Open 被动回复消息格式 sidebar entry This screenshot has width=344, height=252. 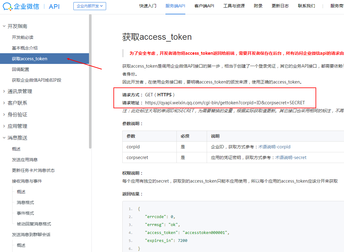pos(34,224)
